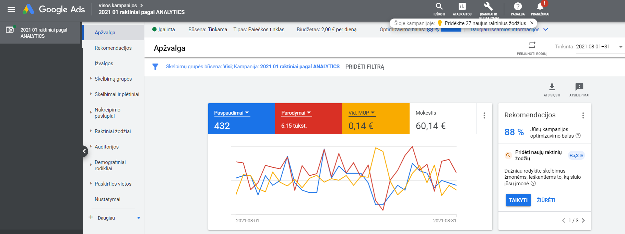The image size is (625, 234).
Task: Select campaign 2021 01 raktiniai in left panel
Action: [x=40, y=33]
